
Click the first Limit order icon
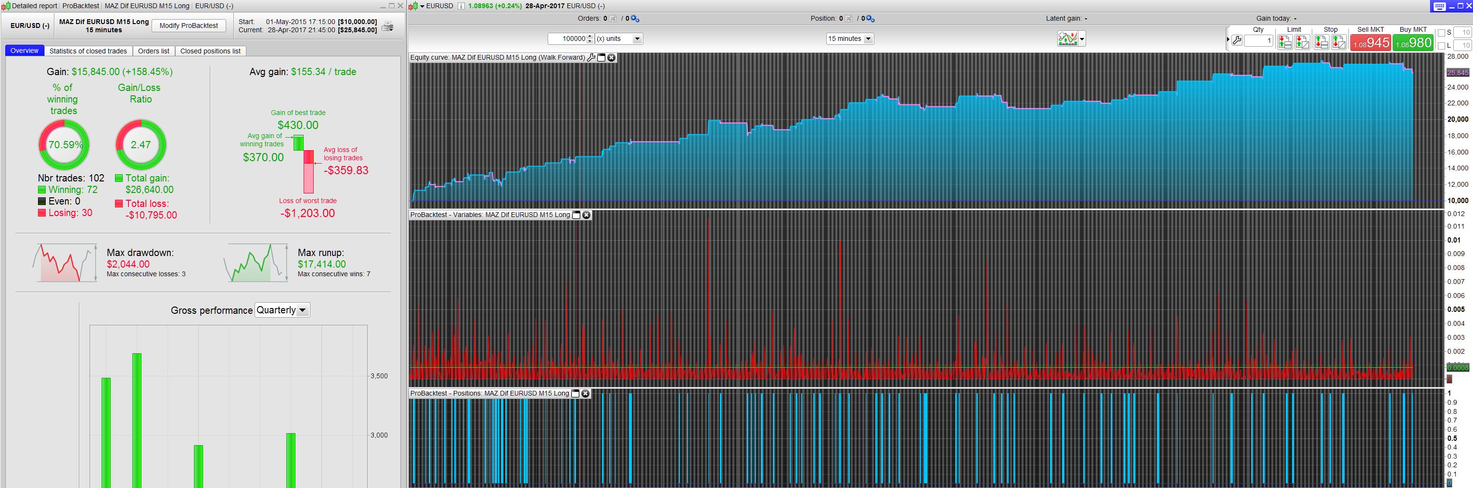pos(1285,42)
